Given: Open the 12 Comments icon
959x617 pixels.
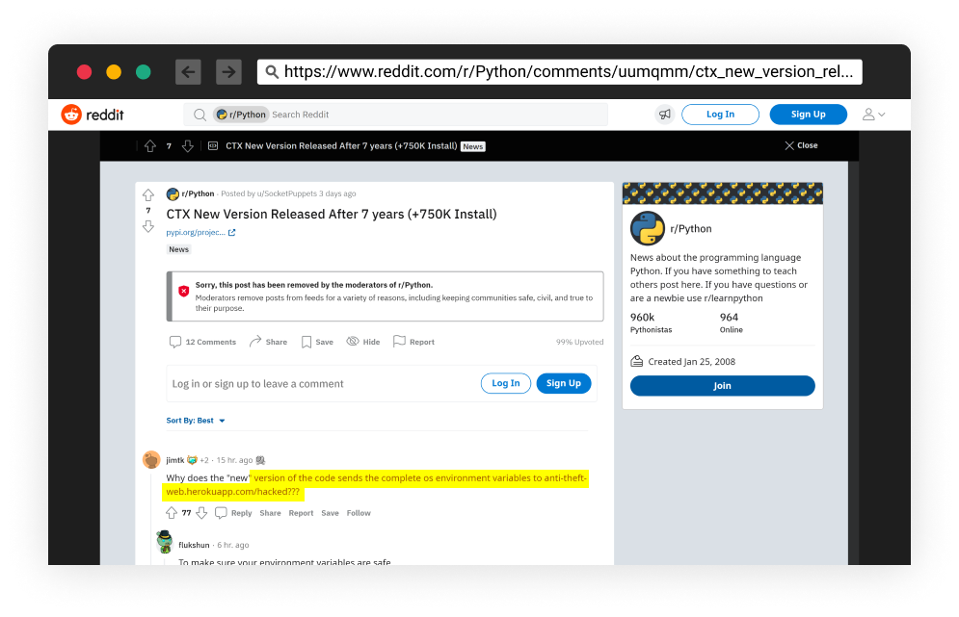Looking at the screenshot, I should click(174, 342).
